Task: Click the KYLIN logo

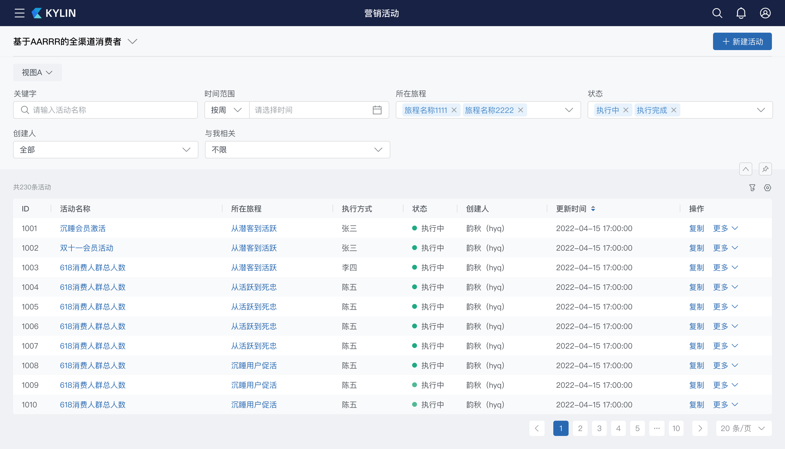Action: pyautogui.click(x=54, y=13)
